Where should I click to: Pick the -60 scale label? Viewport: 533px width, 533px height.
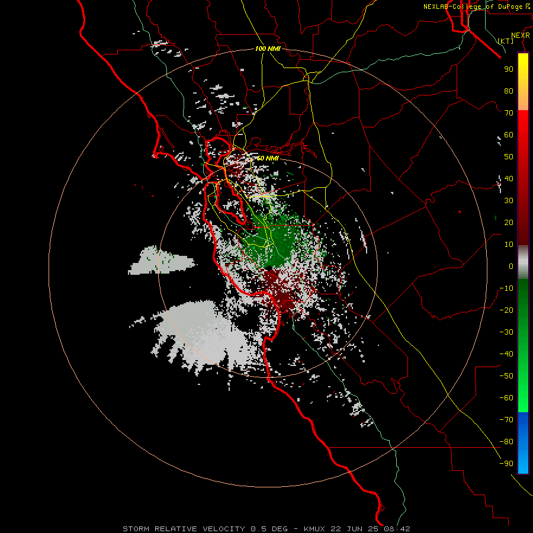coord(506,398)
